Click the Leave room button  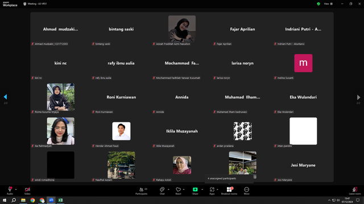[355, 191]
